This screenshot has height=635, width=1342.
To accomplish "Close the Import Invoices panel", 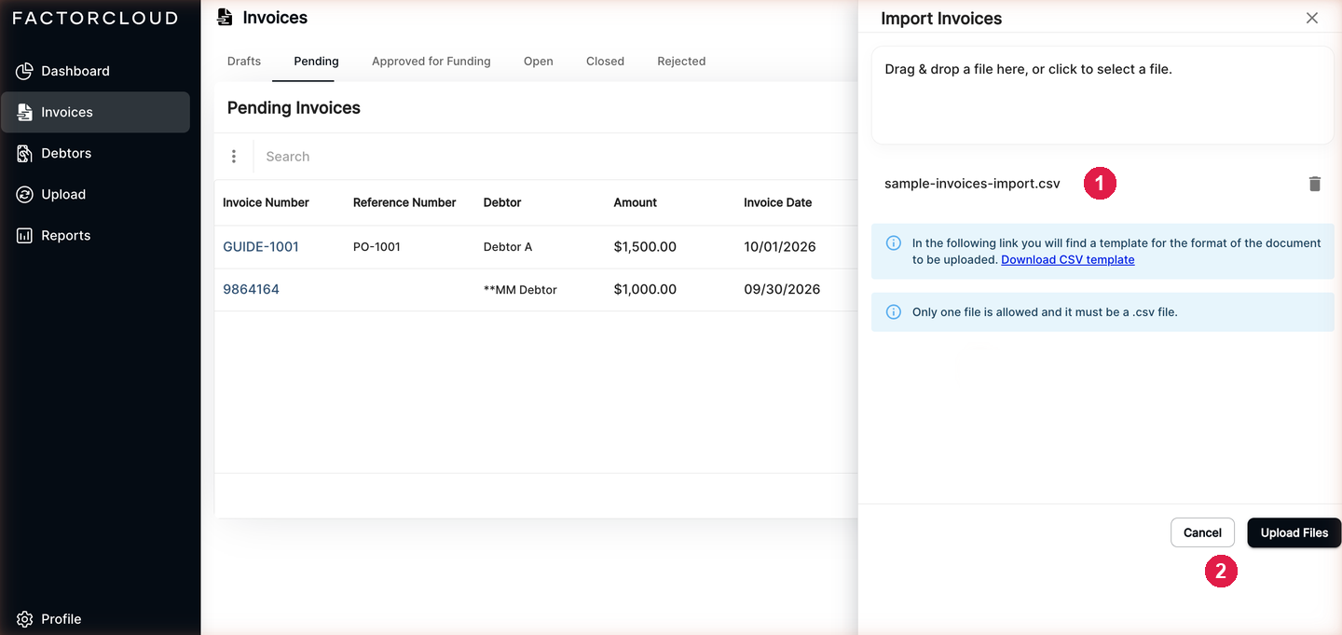I will (x=1312, y=18).
